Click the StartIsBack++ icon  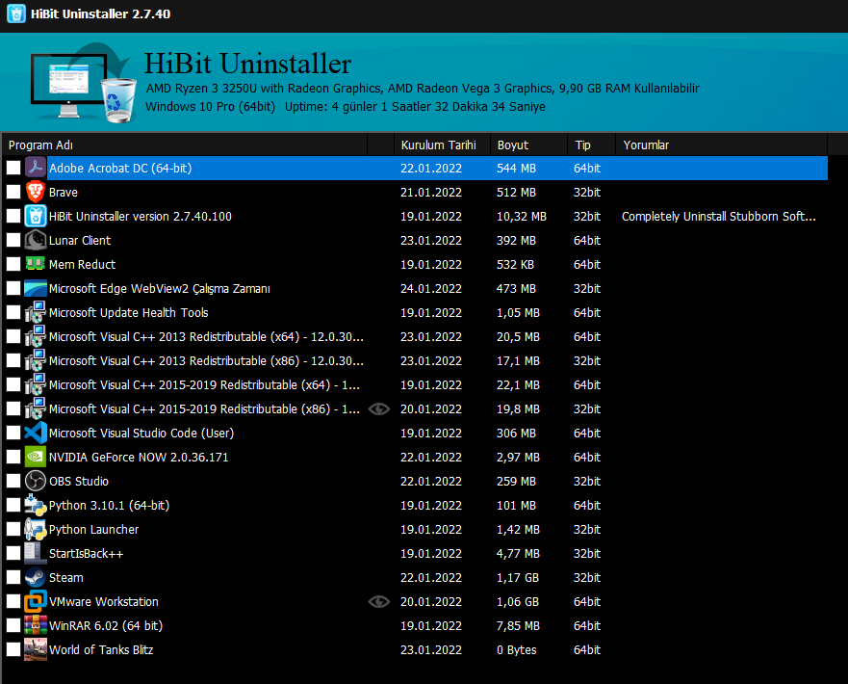pyautogui.click(x=36, y=553)
